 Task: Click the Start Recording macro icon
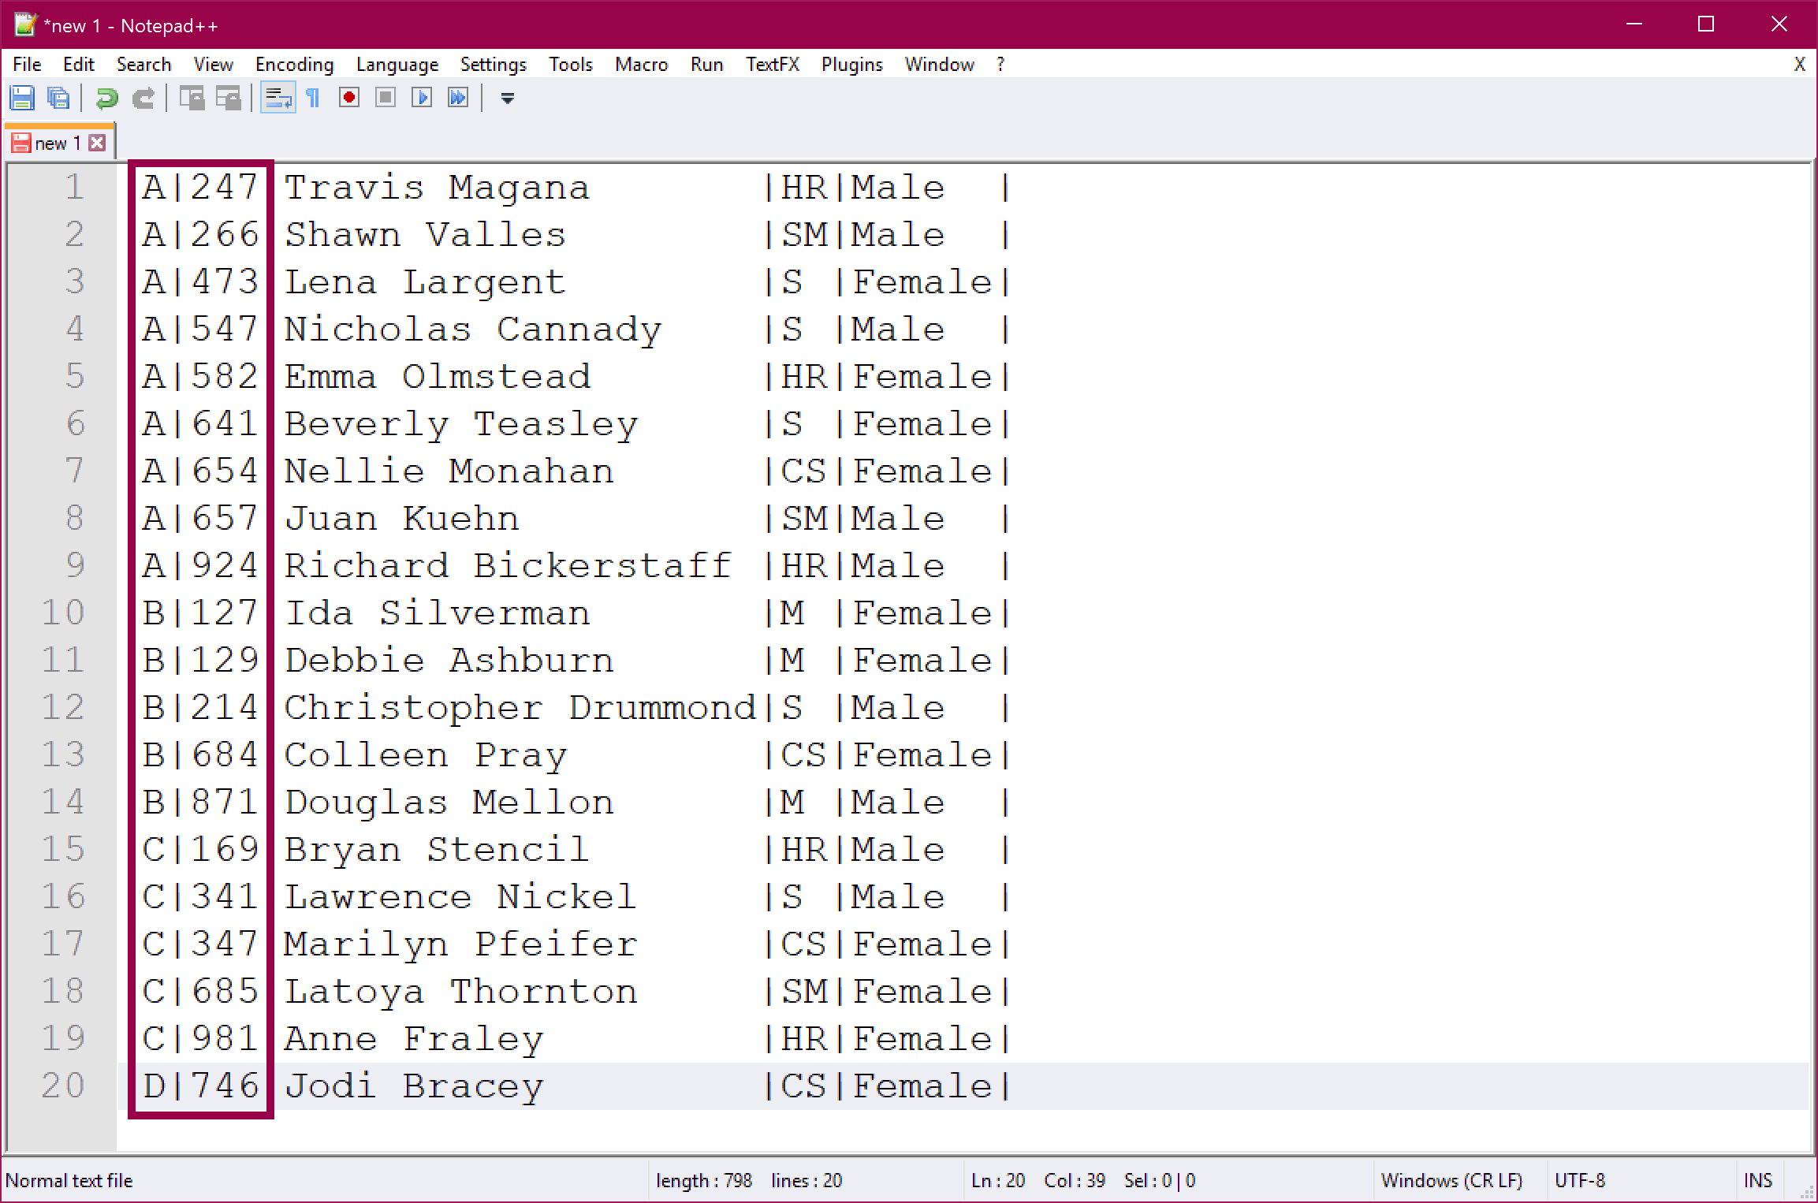(x=349, y=98)
